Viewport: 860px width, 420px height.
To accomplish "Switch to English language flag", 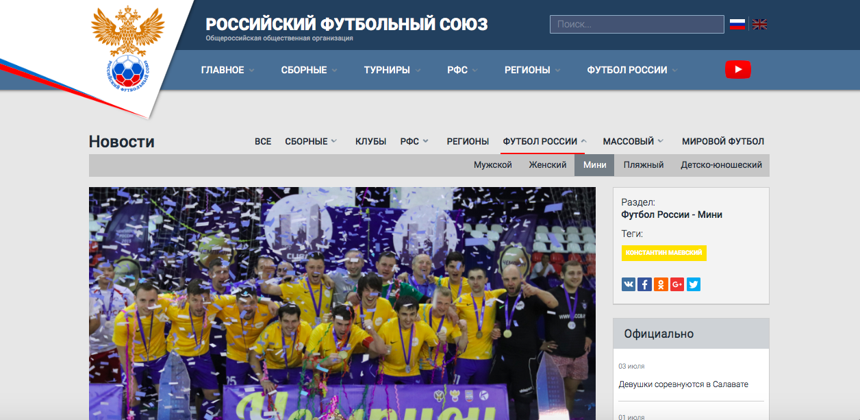I will point(759,25).
